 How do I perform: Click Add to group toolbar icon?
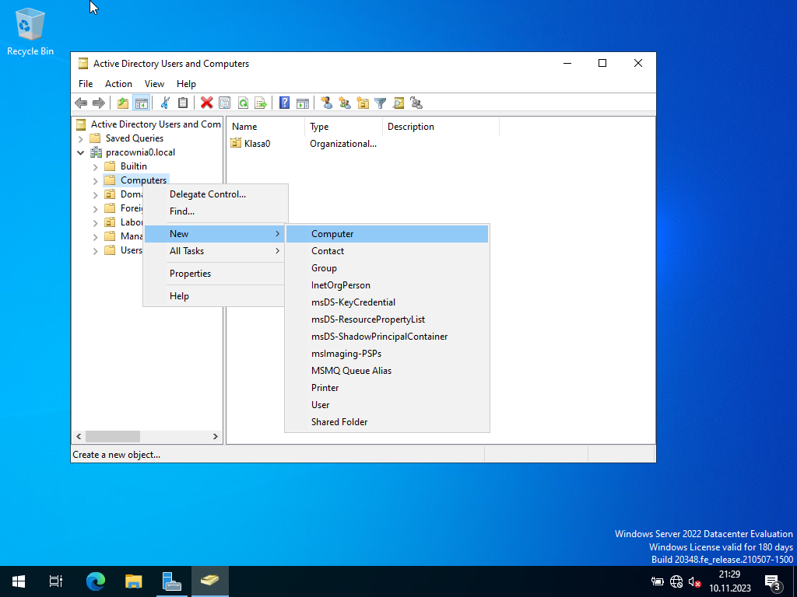tap(416, 103)
